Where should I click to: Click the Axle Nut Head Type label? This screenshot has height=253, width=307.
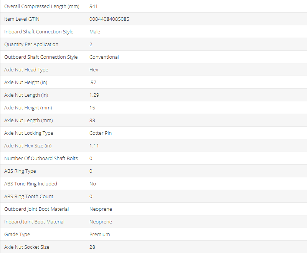tap(26, 69)
